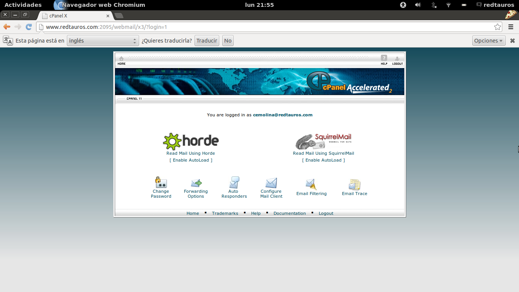The width and height of the screenshot is (519, 292).
Task: Click the SquirrelMail logo
Action: (x=323, y=141)
